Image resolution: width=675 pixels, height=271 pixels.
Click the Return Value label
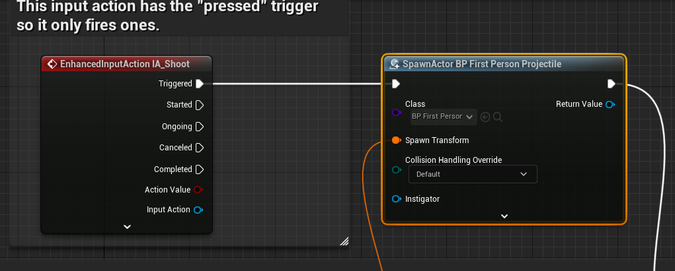click(579, 104)
